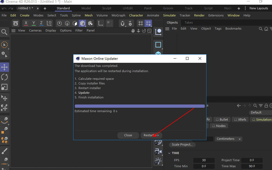This screenshot has height=170, width=272.
Task: Select highlighted Model mode icon
Action: click(x=83, y=23)
